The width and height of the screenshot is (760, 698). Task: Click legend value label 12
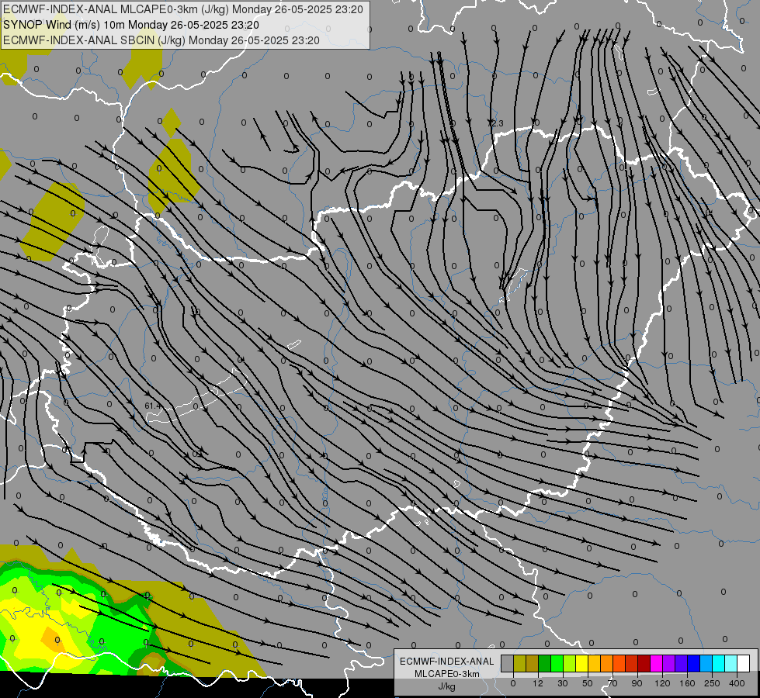[538, 683]
